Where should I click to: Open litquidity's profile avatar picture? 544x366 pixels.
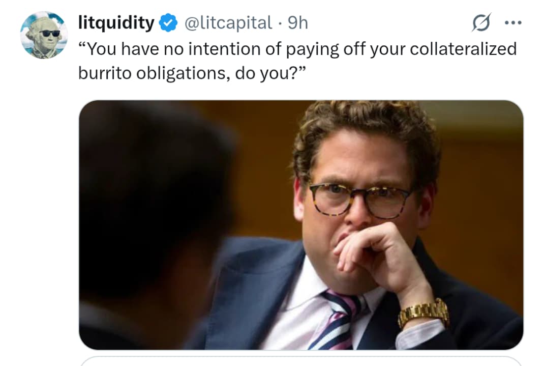[x=44, y=35]
